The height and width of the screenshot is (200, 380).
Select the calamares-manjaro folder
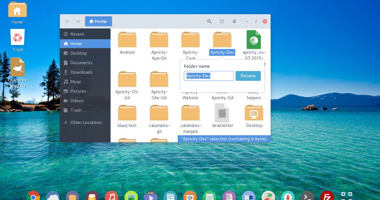coord(190,113)
